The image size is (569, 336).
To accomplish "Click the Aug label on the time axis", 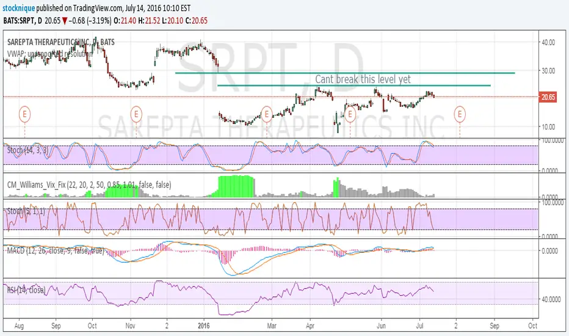I will [19, 326].
